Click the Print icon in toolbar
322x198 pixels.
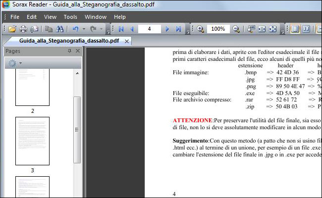pos(23,29)
